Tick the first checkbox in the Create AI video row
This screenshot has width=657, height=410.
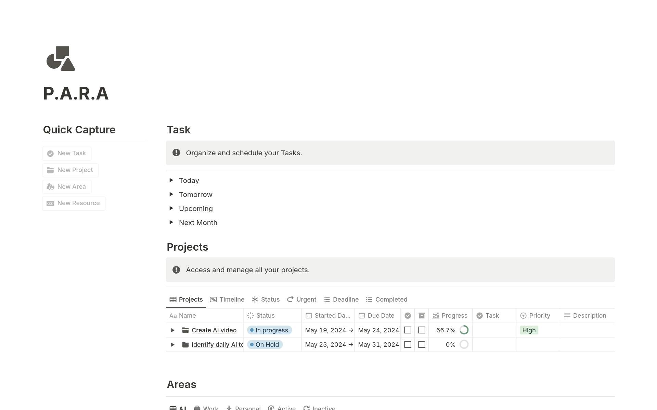pos(408,330)
